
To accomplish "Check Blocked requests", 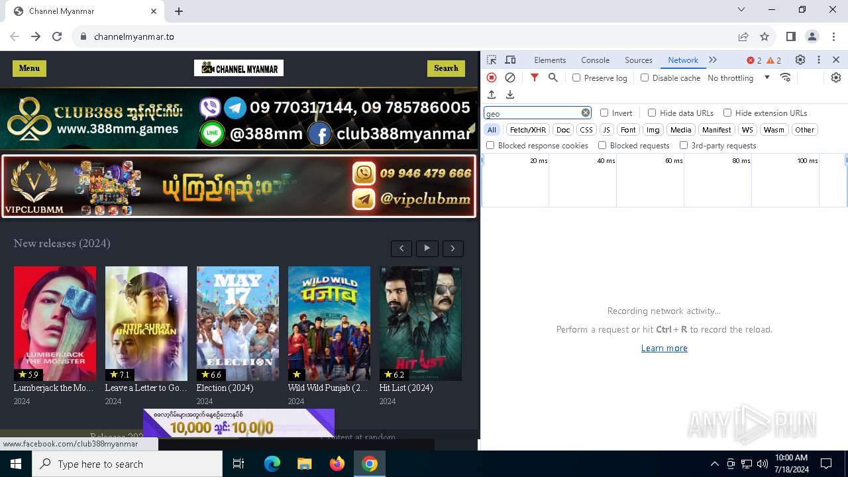I will tap(602, 145).
